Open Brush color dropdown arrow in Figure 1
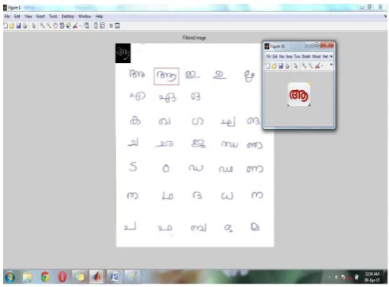 point(80,26)
